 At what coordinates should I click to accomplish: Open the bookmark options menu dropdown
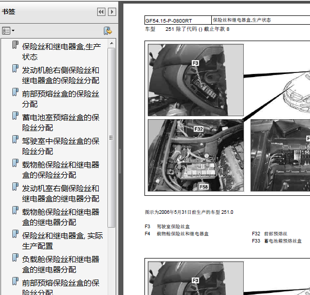[x=8, y=31]
